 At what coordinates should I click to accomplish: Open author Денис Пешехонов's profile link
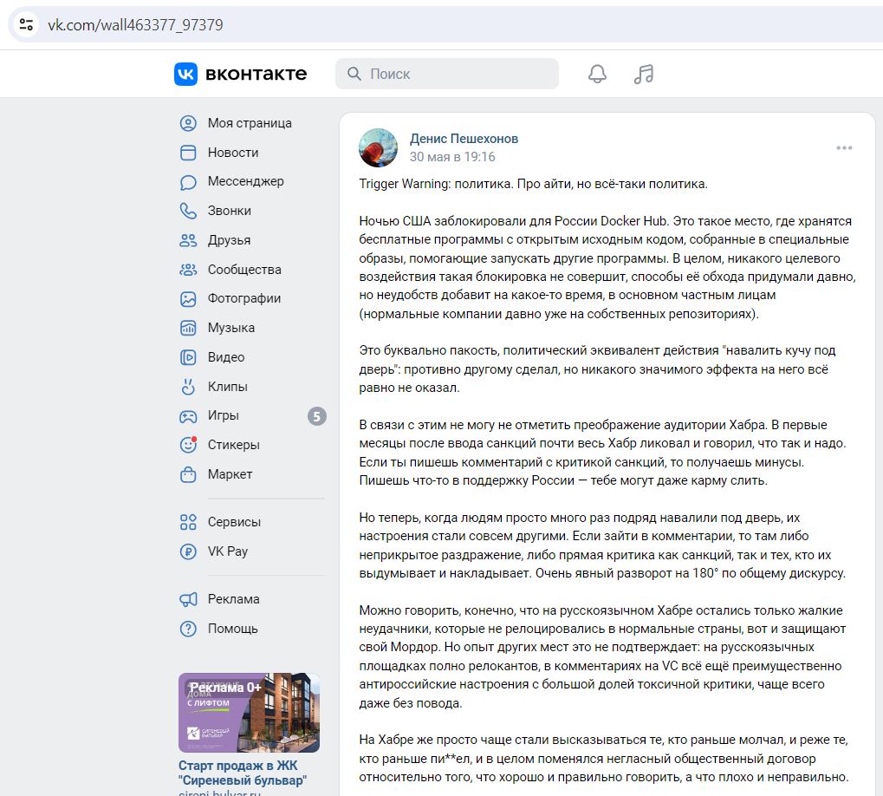(464, 139)
